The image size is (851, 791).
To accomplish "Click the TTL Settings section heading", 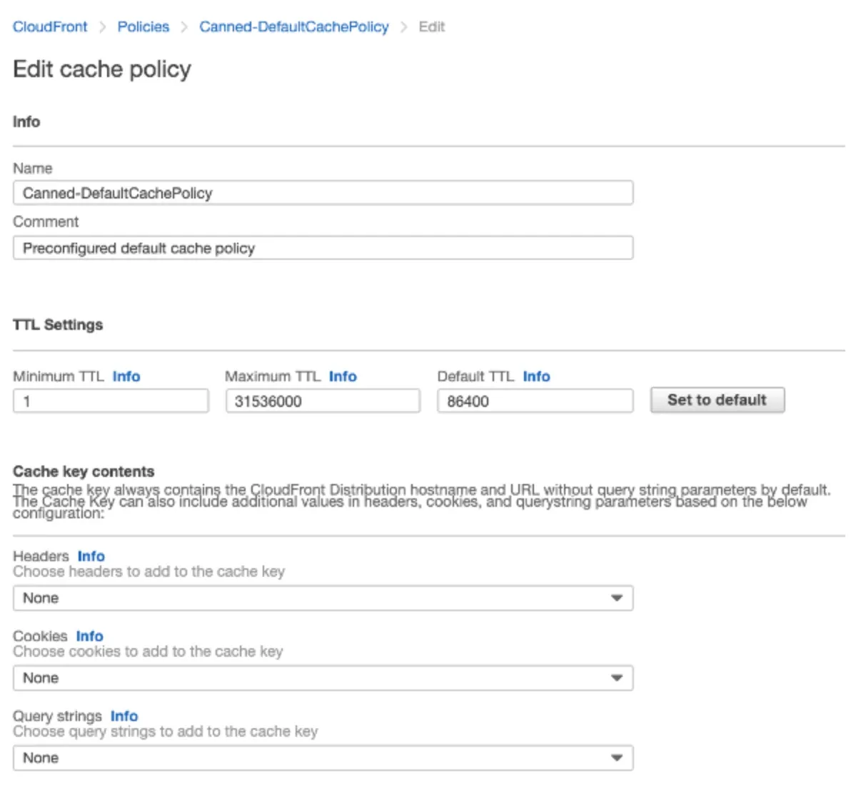I will pos(58,324).
